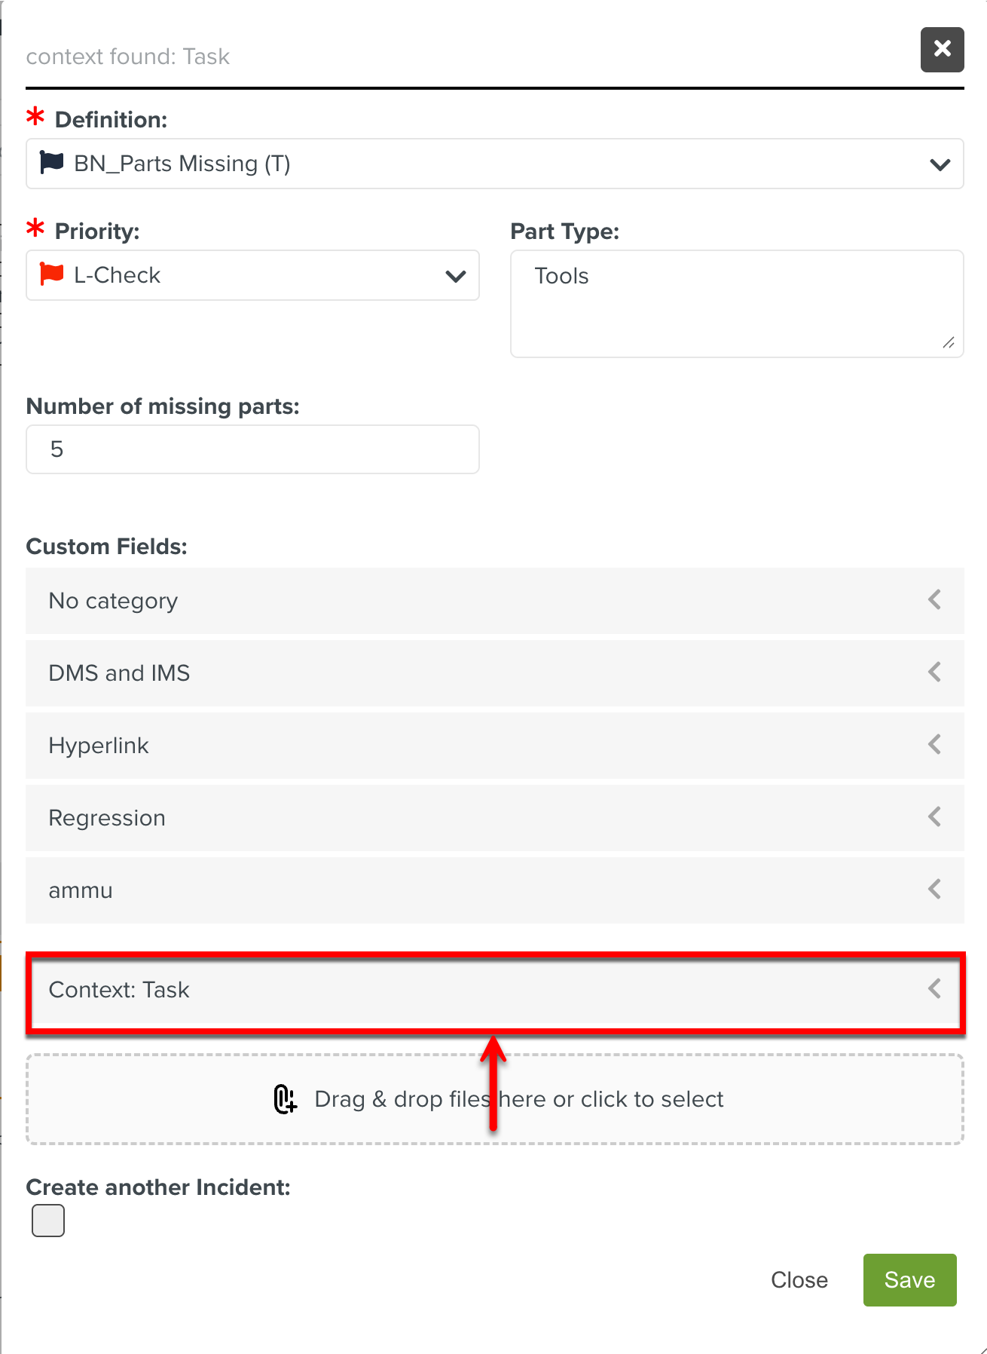
Task: Click the red flag icon in Priority
Action: click(x=52, y=274)
